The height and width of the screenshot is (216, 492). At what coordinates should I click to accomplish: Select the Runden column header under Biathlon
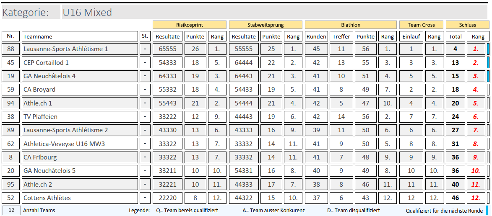pyautogui.click(x=316, y=36)
